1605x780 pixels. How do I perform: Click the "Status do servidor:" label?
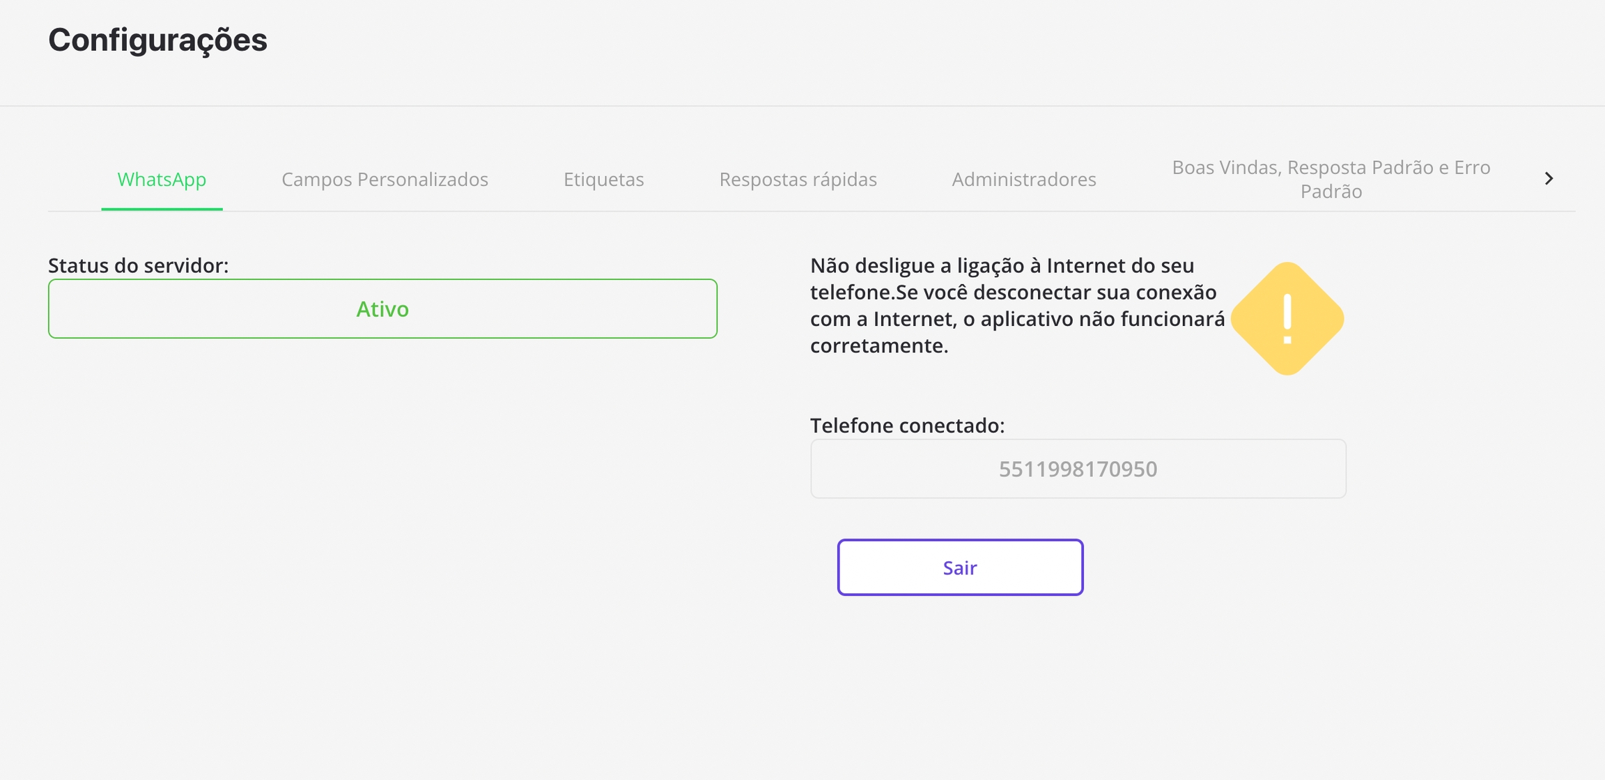(x=138, y=265)
